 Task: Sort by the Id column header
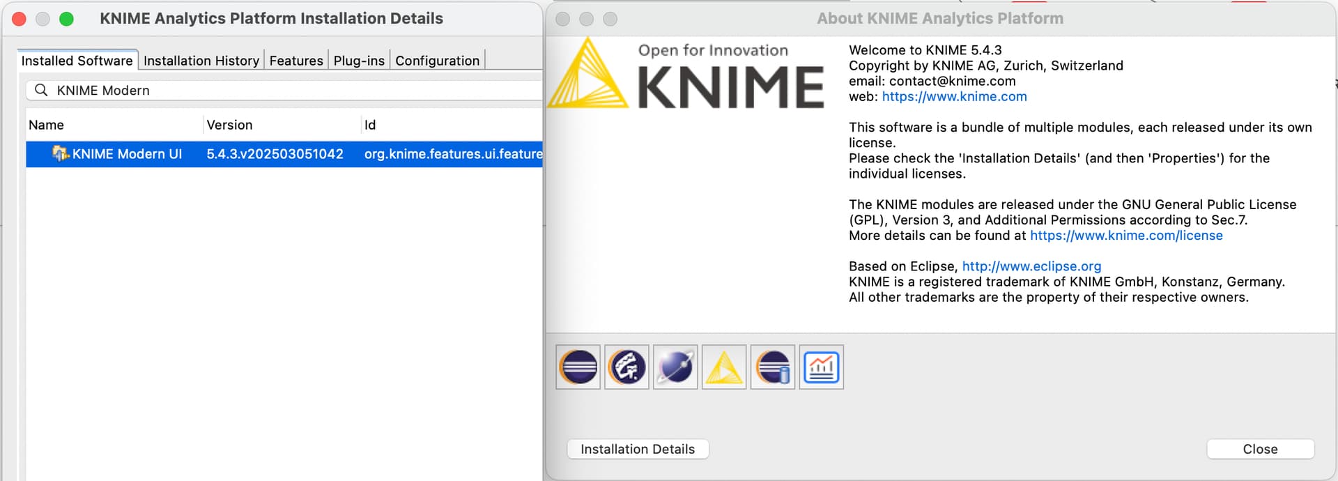pos(452,125)
